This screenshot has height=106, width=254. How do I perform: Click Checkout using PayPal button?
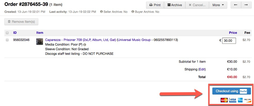pos(231,91)
